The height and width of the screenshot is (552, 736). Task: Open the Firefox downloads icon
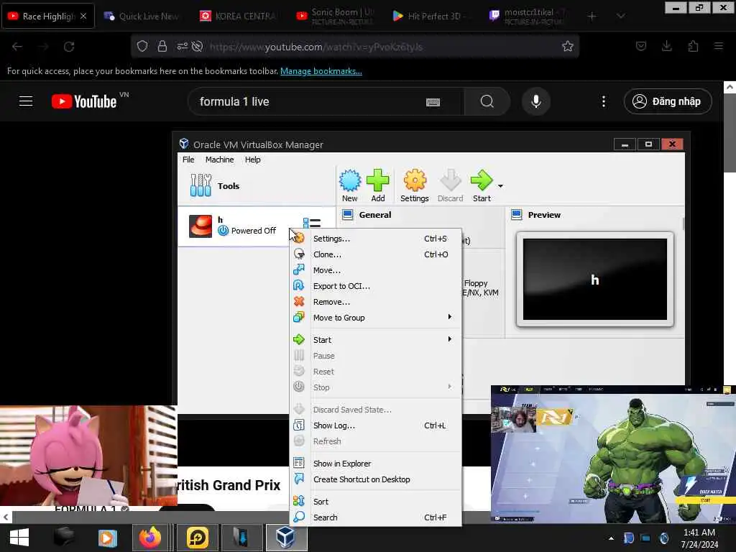point(666,46)
